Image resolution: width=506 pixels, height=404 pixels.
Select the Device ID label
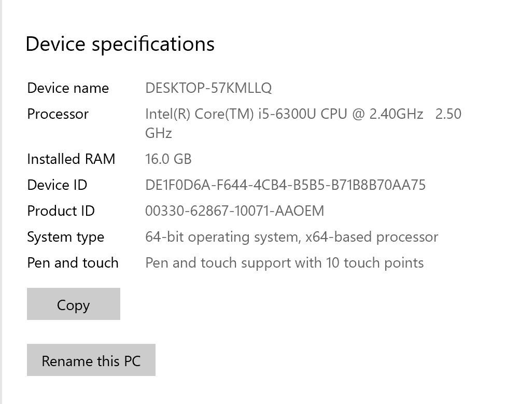click(57, 185)
